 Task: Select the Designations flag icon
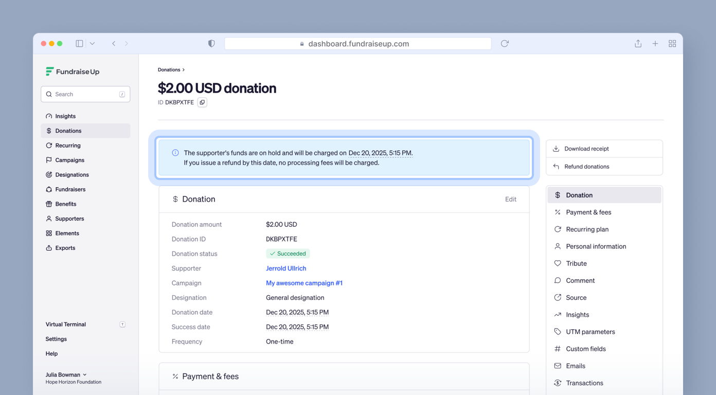click(x=49, y=174)
